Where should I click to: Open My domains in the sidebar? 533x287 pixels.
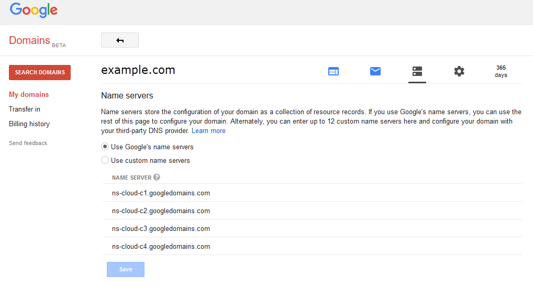[x=29, y=95]
